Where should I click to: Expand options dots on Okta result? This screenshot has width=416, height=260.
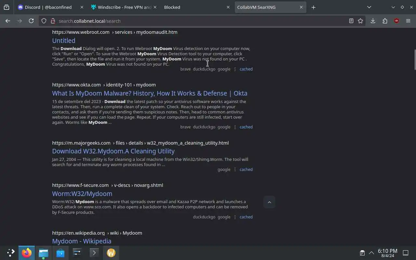(x=235, y=127)
